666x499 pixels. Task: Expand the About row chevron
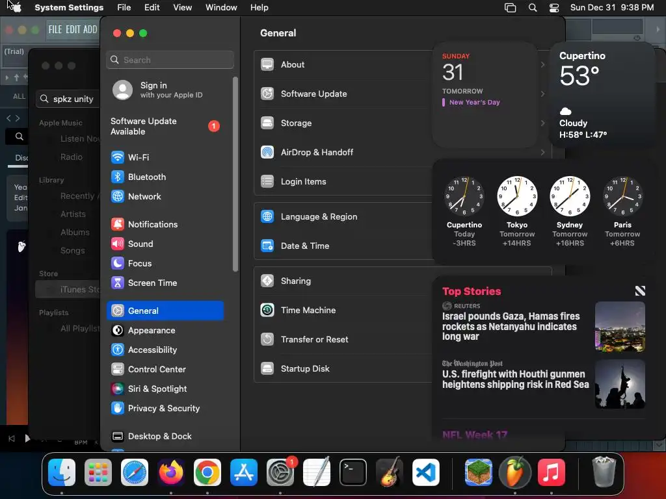[543, 64]
